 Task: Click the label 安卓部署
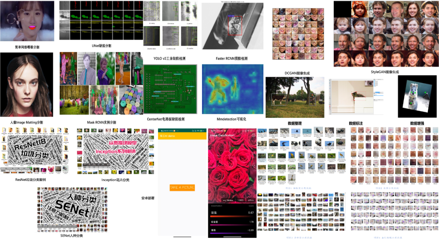[148, 198]
